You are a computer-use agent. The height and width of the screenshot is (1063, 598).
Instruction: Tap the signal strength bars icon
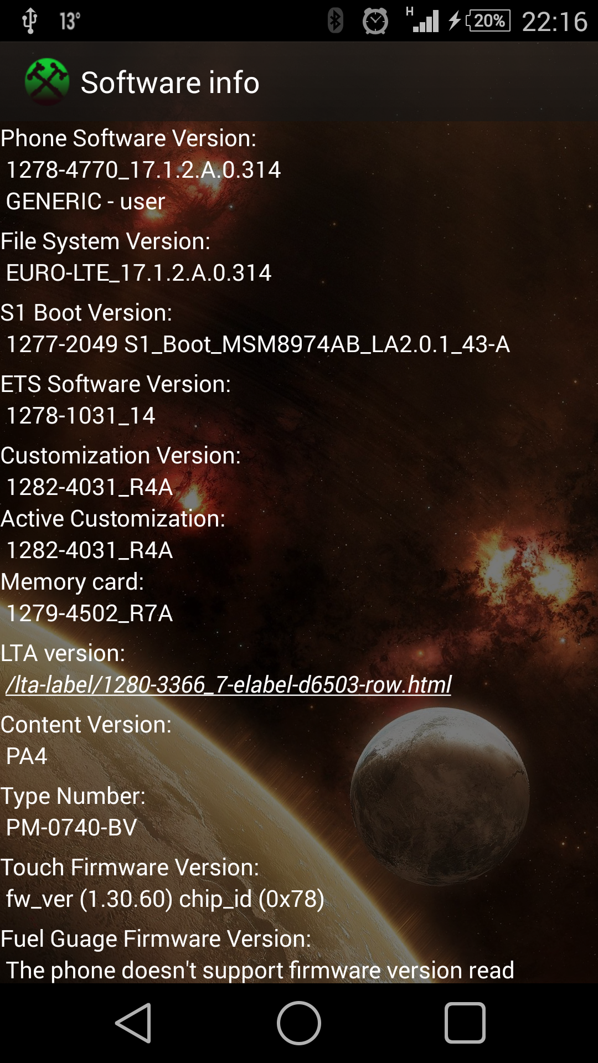click(x=423, y=20)
